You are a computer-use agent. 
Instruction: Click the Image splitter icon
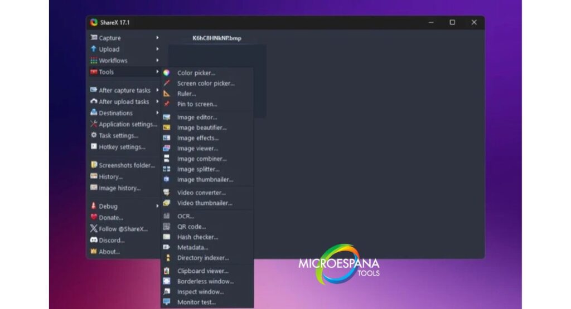pos(166,169)
